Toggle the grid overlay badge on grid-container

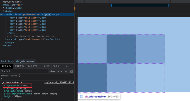[47, 14]
